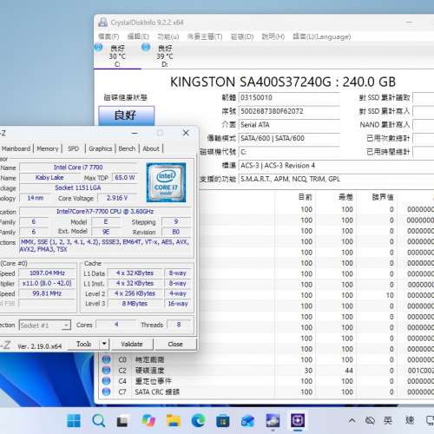434x434 pixels.
Task: Open the Windows Start menu
Action: (x=74, y=420)
